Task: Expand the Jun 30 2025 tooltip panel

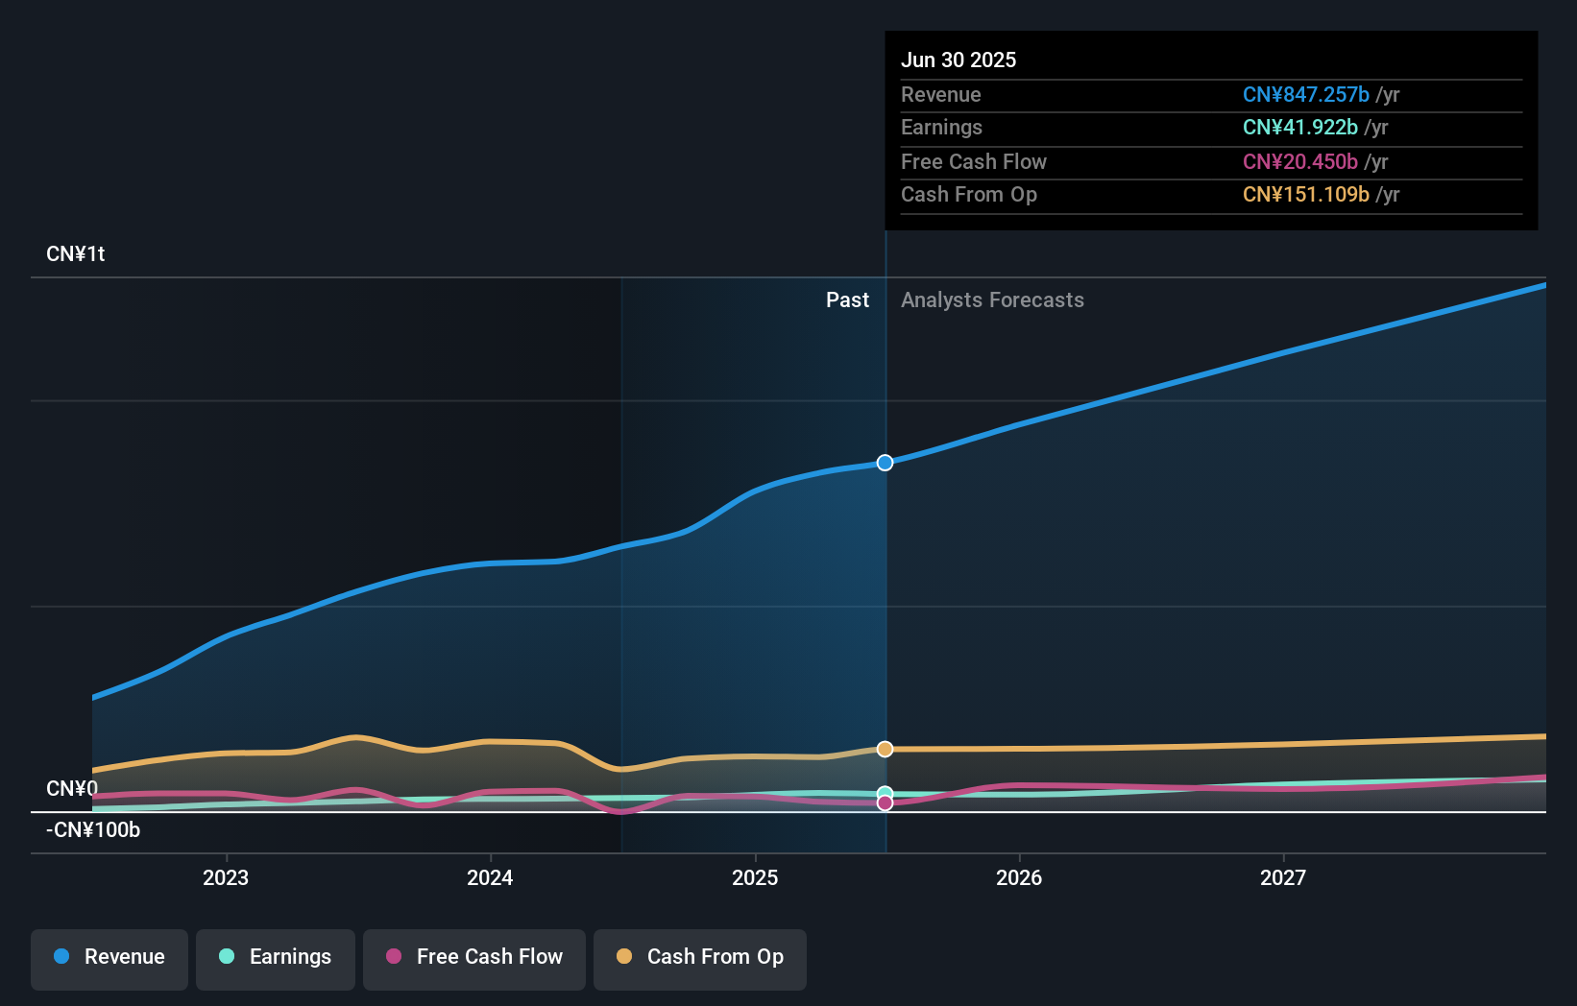Action: 958,60
